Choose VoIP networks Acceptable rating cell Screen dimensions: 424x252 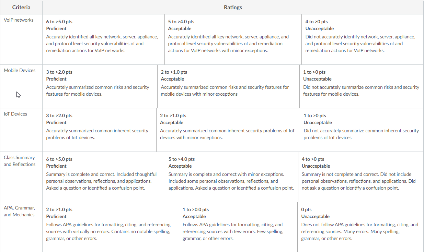coord(233,39)
